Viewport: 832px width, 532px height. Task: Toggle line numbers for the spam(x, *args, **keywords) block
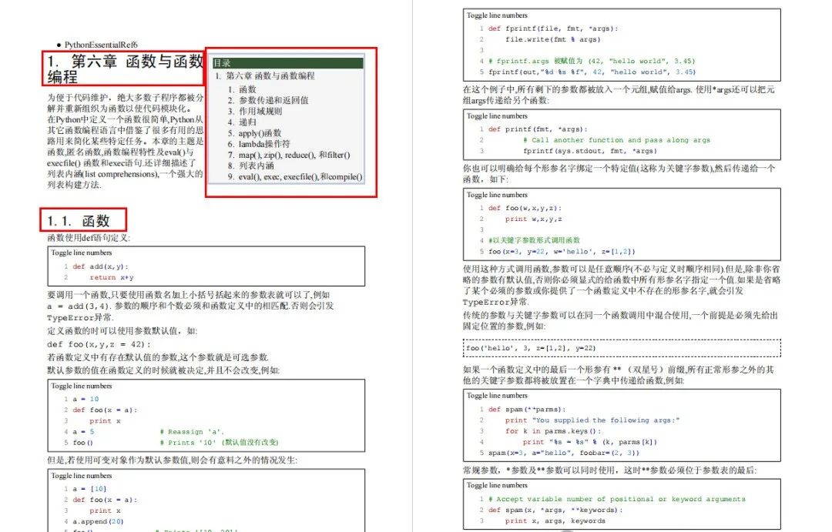(497, 485)
